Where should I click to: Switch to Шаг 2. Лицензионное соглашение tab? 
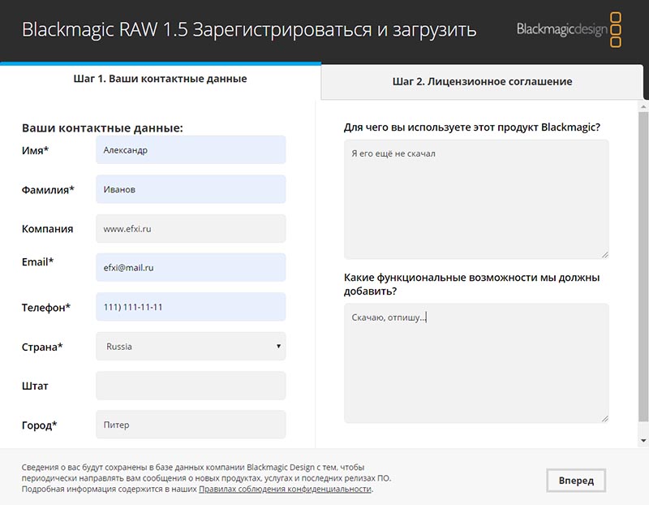point(482,82)
